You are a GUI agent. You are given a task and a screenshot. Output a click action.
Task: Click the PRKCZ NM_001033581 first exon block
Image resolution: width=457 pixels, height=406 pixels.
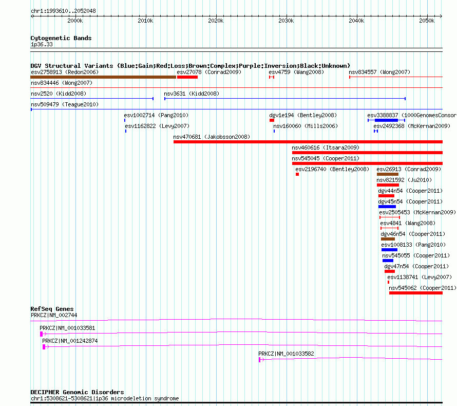coord(41,334)
